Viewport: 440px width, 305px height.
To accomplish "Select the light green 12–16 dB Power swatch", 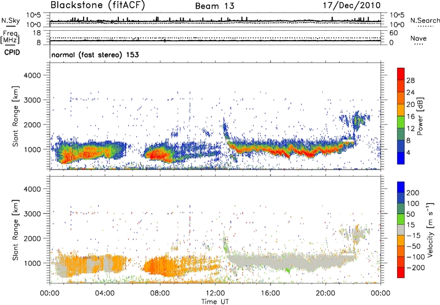I will point(401,122).
